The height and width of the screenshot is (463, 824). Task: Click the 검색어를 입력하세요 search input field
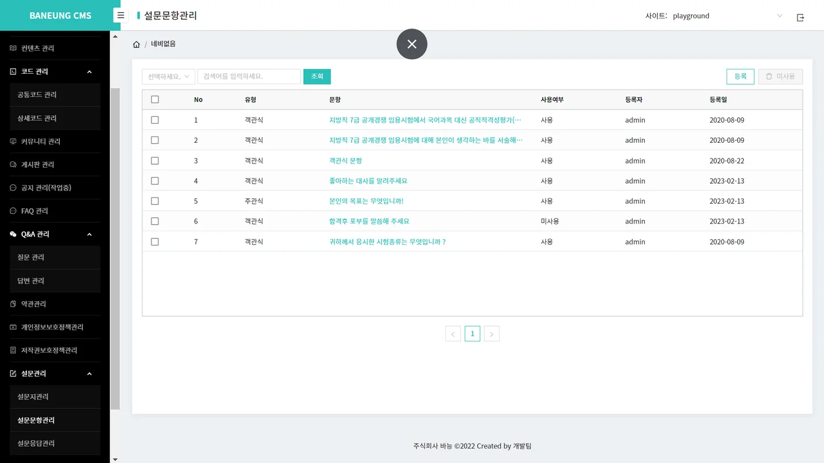coord(249,77)
